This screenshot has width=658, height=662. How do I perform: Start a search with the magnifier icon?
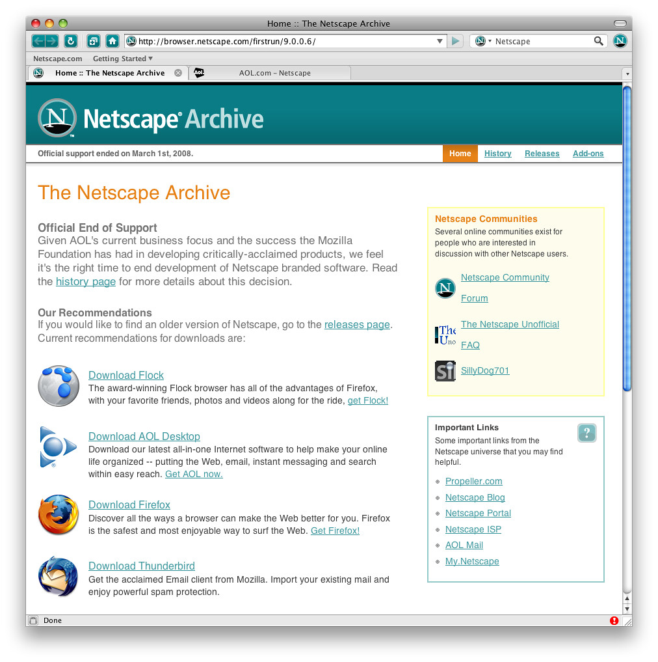[598, 40]
